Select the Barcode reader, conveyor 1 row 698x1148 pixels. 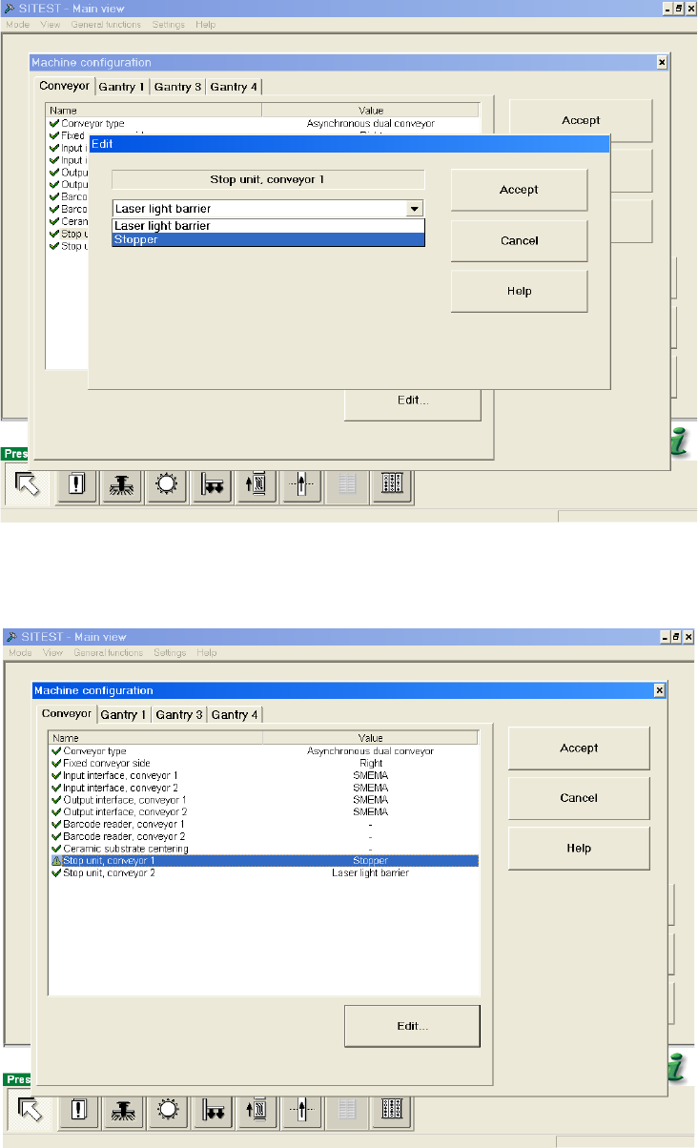(x=263, y=824)
